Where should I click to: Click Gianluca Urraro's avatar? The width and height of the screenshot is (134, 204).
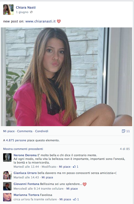point(7,175)
